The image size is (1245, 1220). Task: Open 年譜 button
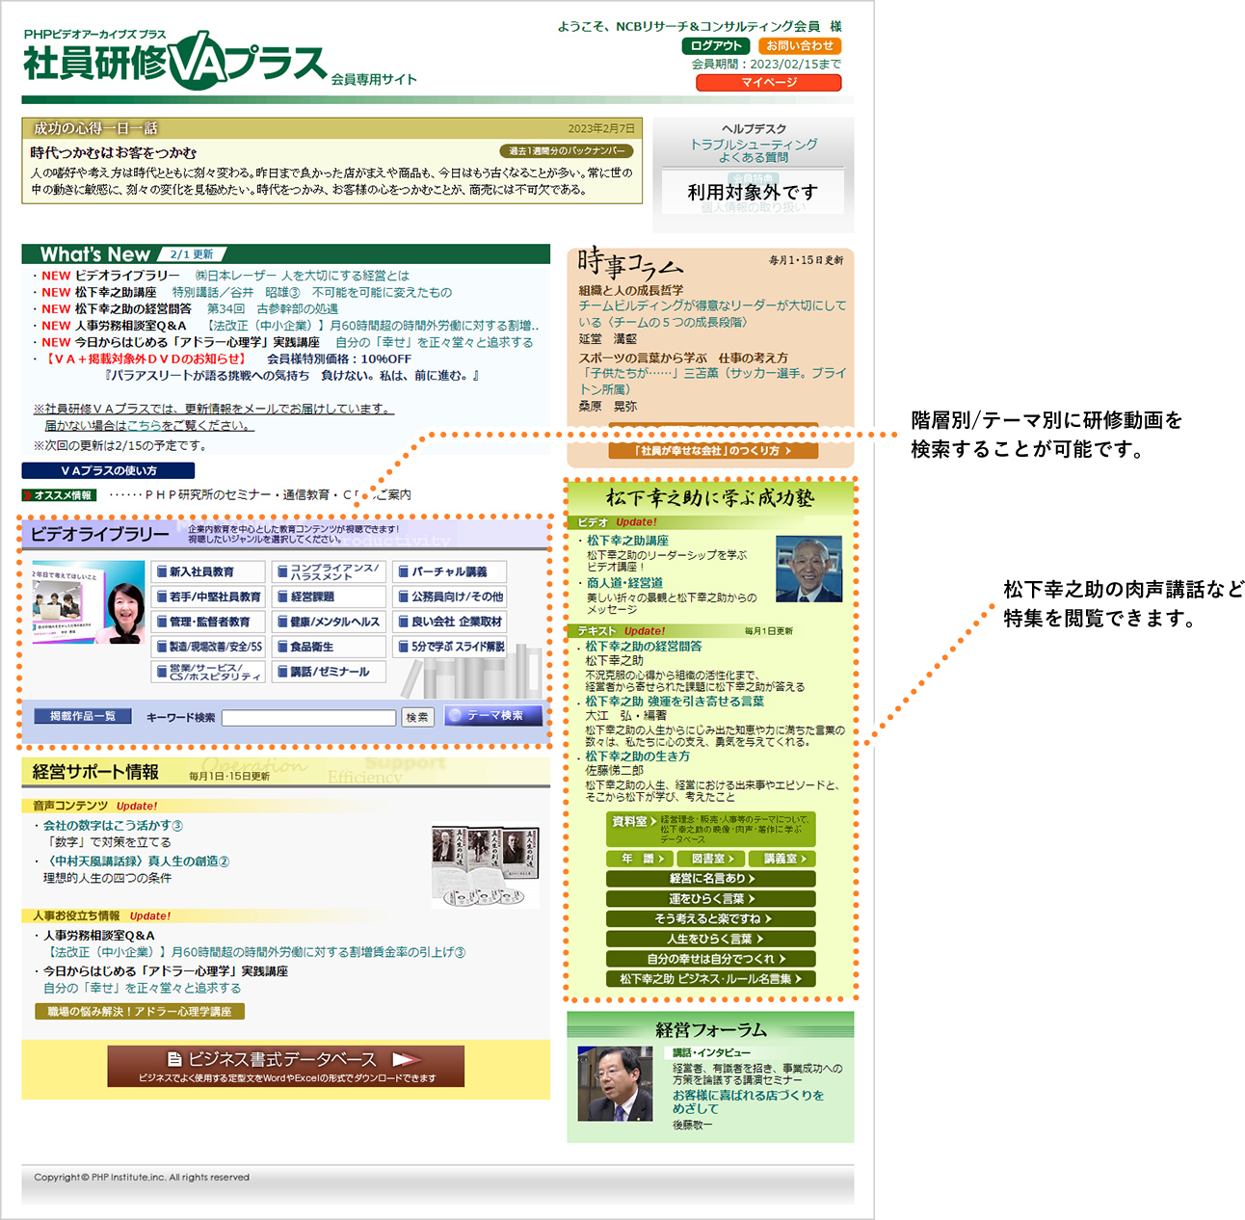click(x=640, y=859)
